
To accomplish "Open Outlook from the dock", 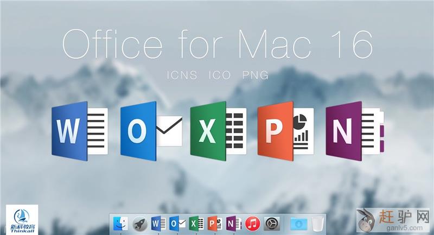I will (177, 223).
